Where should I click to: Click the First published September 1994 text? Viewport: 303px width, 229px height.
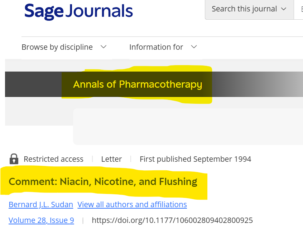195,159
